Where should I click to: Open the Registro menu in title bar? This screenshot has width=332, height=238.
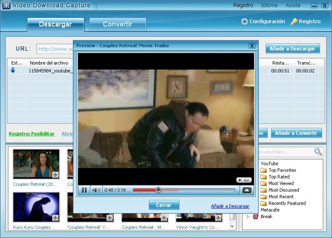pos(243,5)
